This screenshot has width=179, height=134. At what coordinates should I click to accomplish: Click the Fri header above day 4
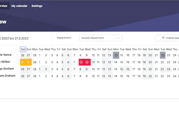pos(58,49)
